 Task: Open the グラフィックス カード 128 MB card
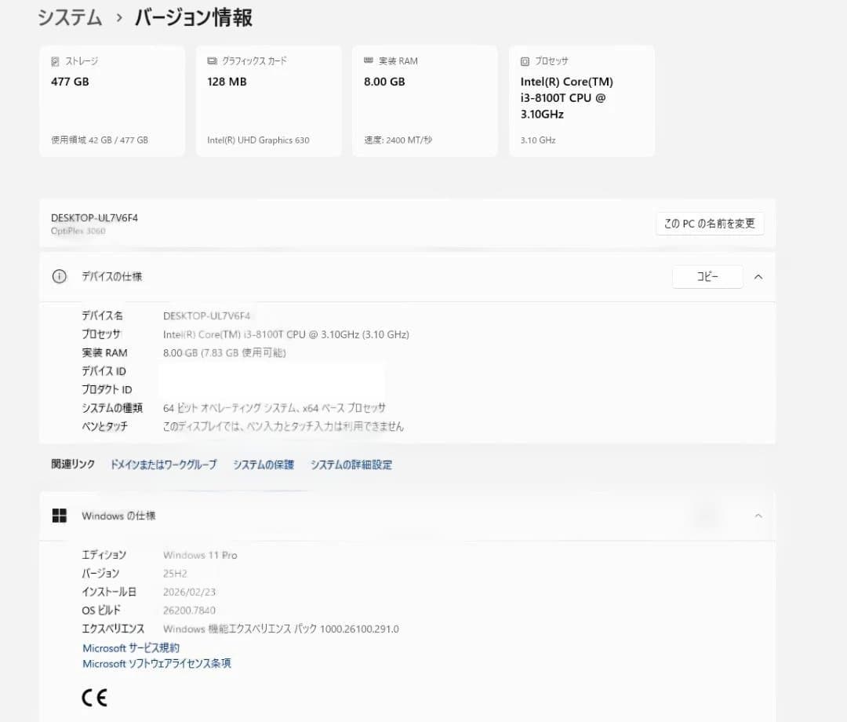[268, 101]
